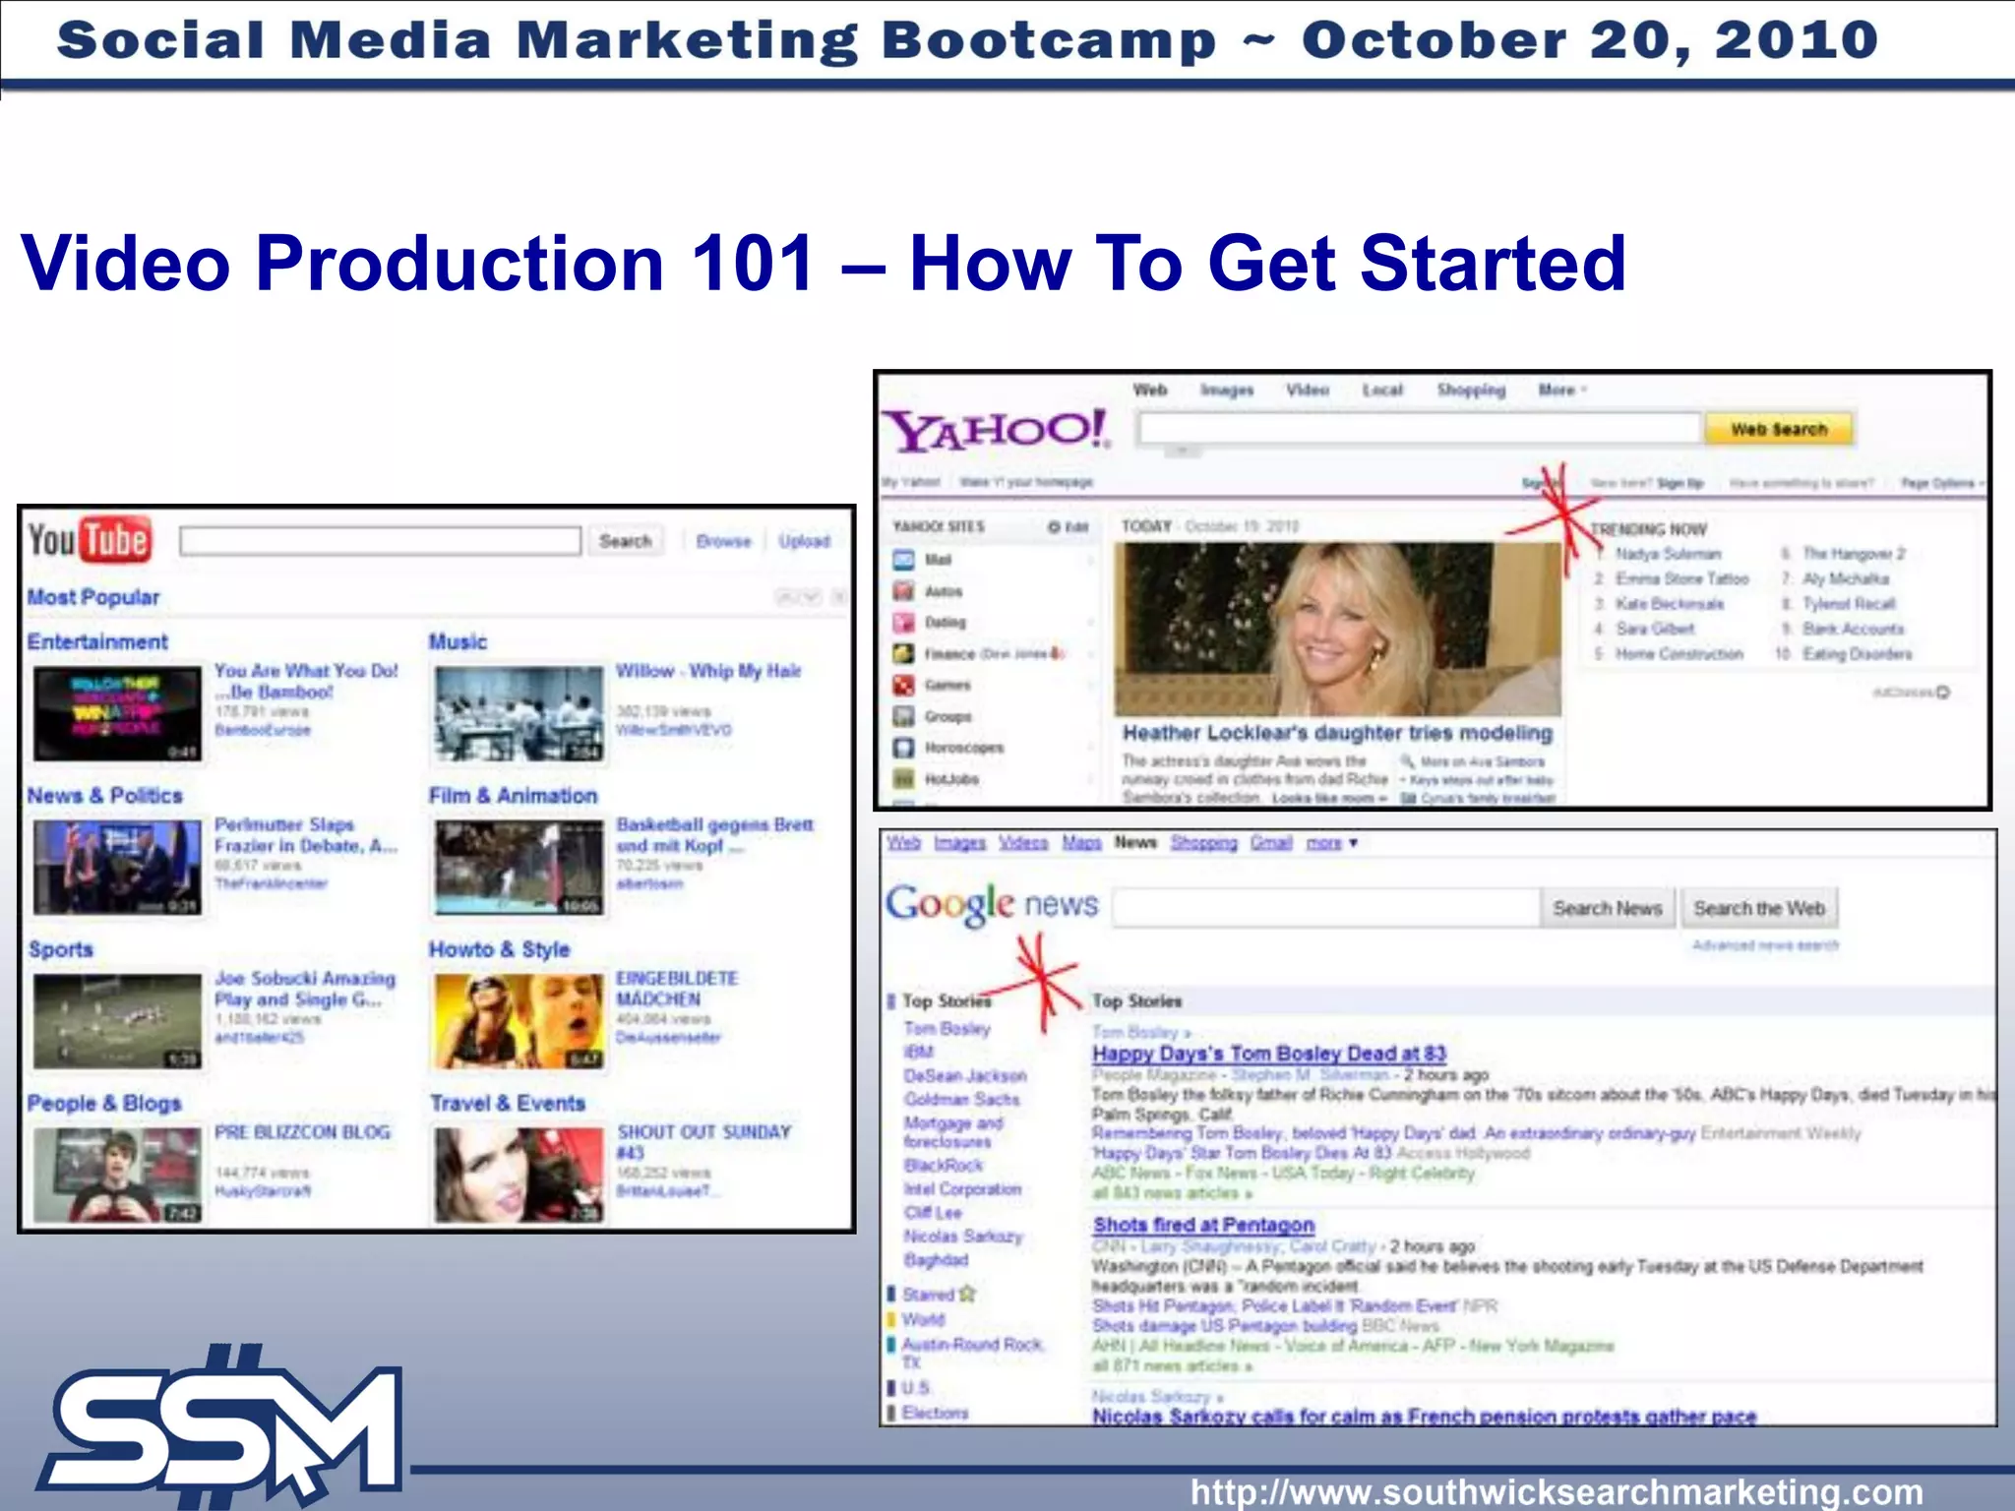This screenshot has width=2015, height=1511.
Task: Open the YouTube Upload link
Action: (804, 541)
